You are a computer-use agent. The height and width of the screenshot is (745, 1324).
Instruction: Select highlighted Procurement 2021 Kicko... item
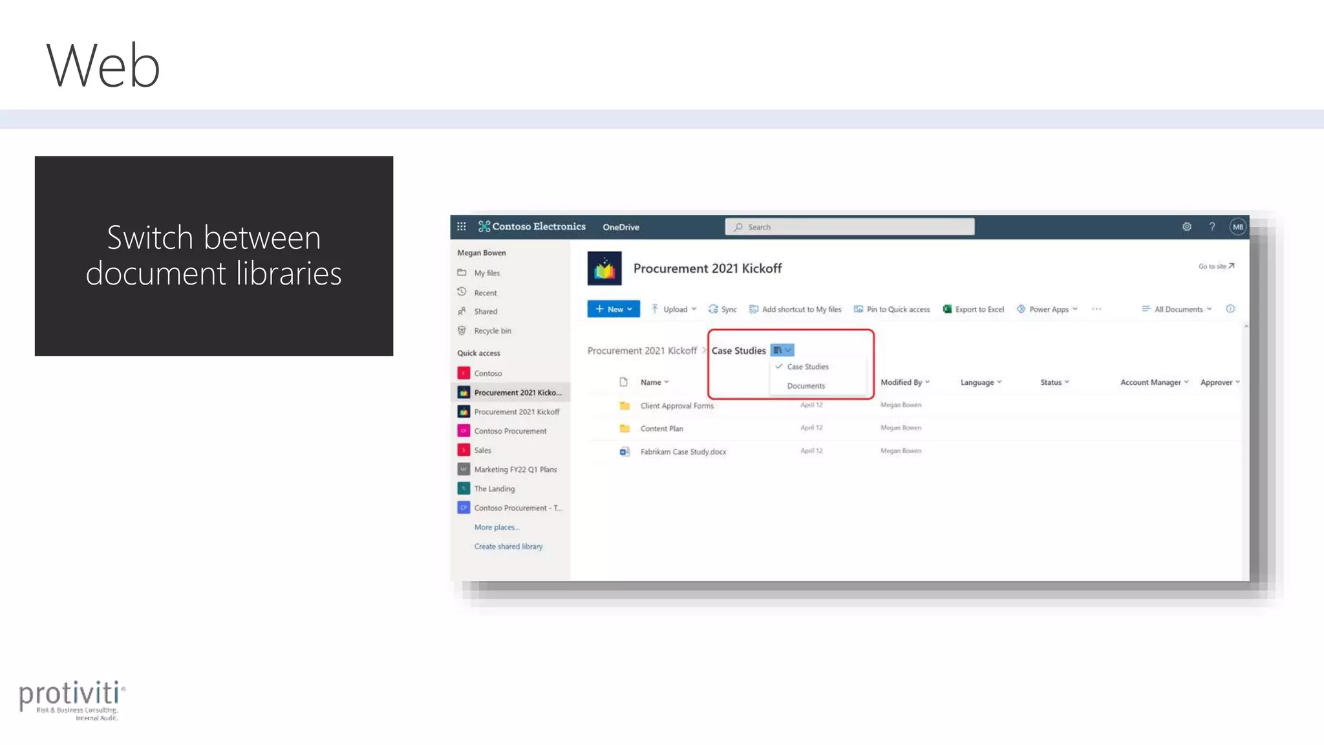510,393
